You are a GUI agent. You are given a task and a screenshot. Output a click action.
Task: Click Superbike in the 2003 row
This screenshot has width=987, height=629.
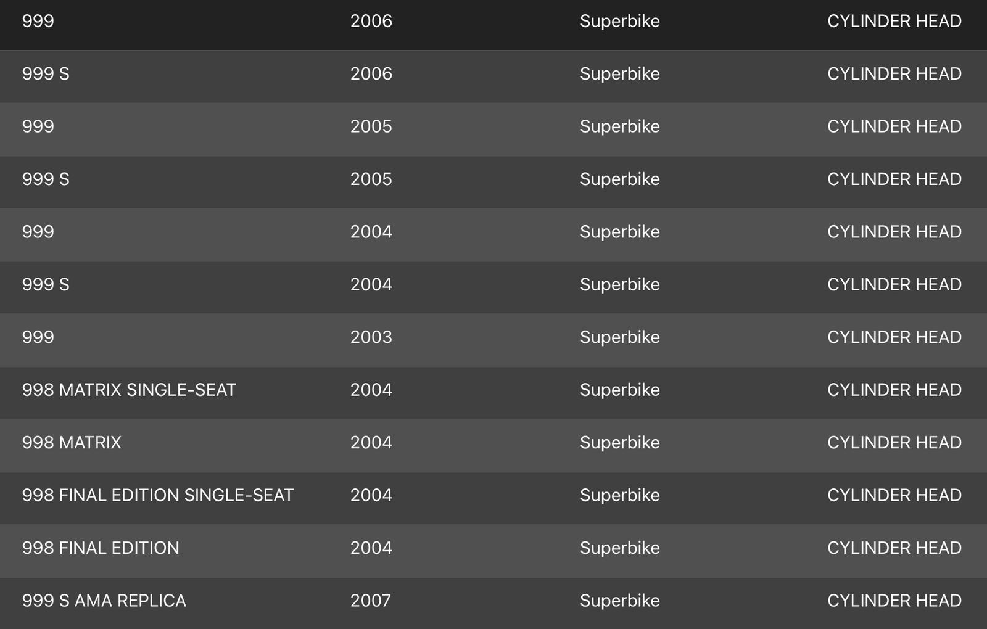[620, 337]
